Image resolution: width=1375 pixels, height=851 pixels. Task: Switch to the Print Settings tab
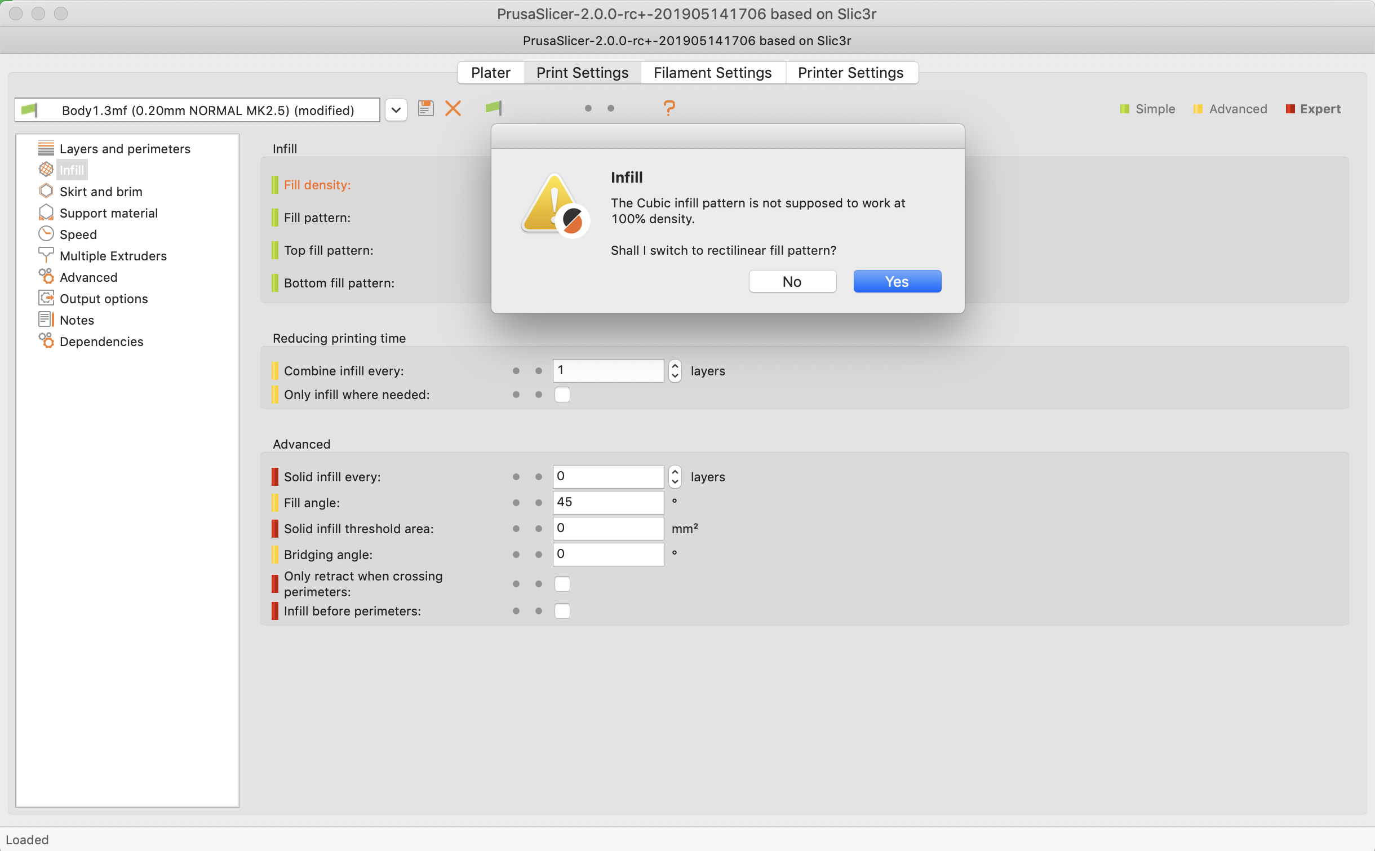(582, 73)
